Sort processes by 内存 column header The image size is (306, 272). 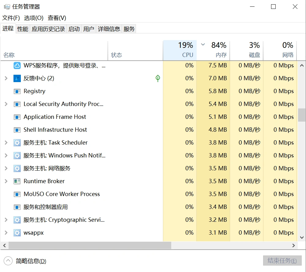pyautogui.click(x=213, y=50)
